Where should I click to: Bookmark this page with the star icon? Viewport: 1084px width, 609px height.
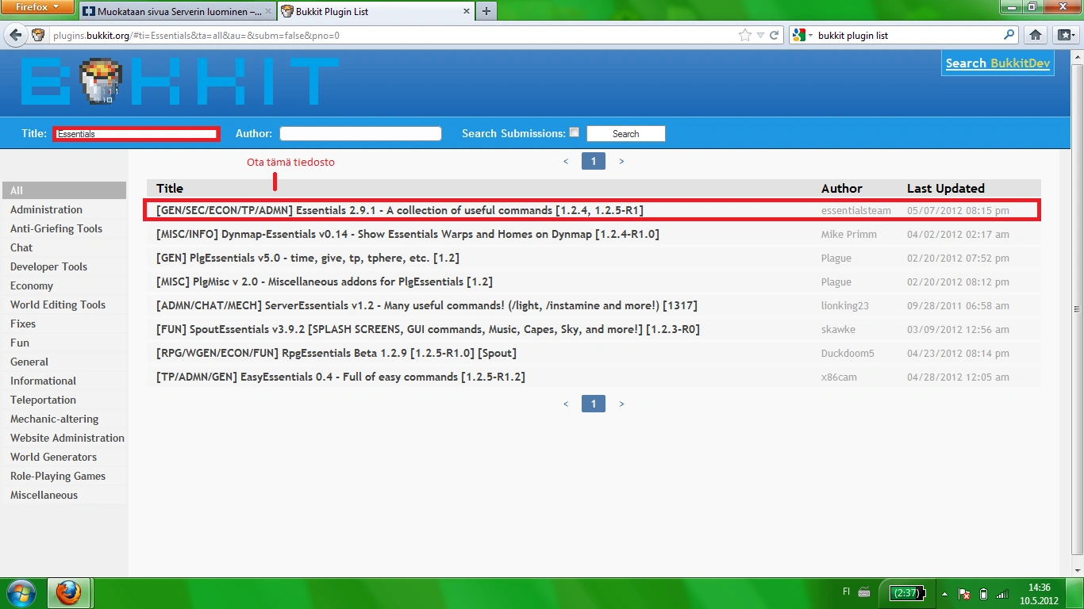pos(744,36)
